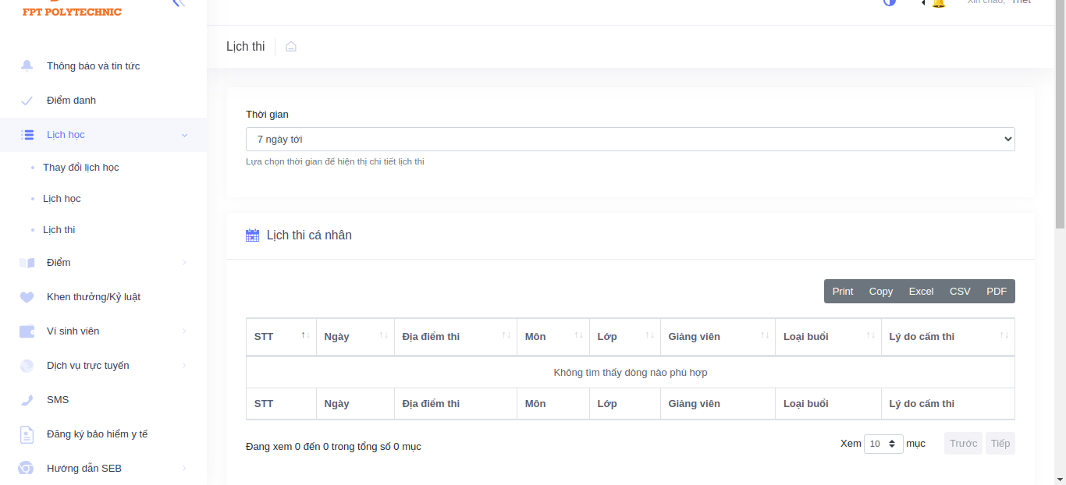Open Đăng ký bảo hiểm y tế page
Viewport: 1066px width, 485px height.
click(x=98, y=434)
